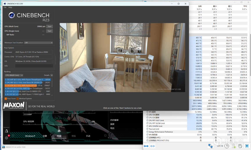This screenshot has height=150, width=251.
Task: Click sensor icon beside Energy Performance Preference
Action: [147, 132]
